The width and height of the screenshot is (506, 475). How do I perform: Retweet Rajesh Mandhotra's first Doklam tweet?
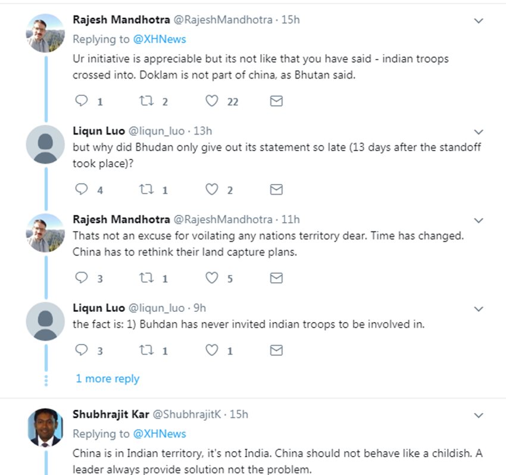(x=146, y=101)
